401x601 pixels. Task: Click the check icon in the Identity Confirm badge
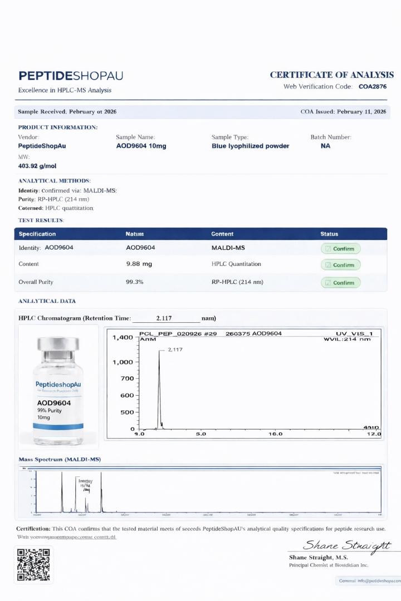point(328,249)
